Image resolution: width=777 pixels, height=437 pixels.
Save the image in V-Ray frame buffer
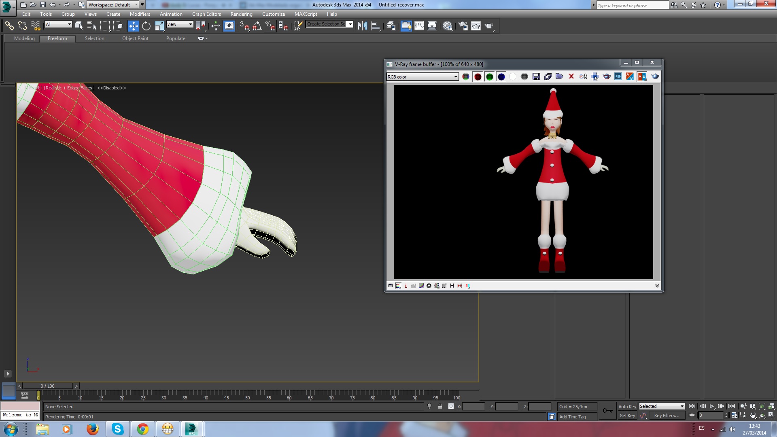pos(536,76)
